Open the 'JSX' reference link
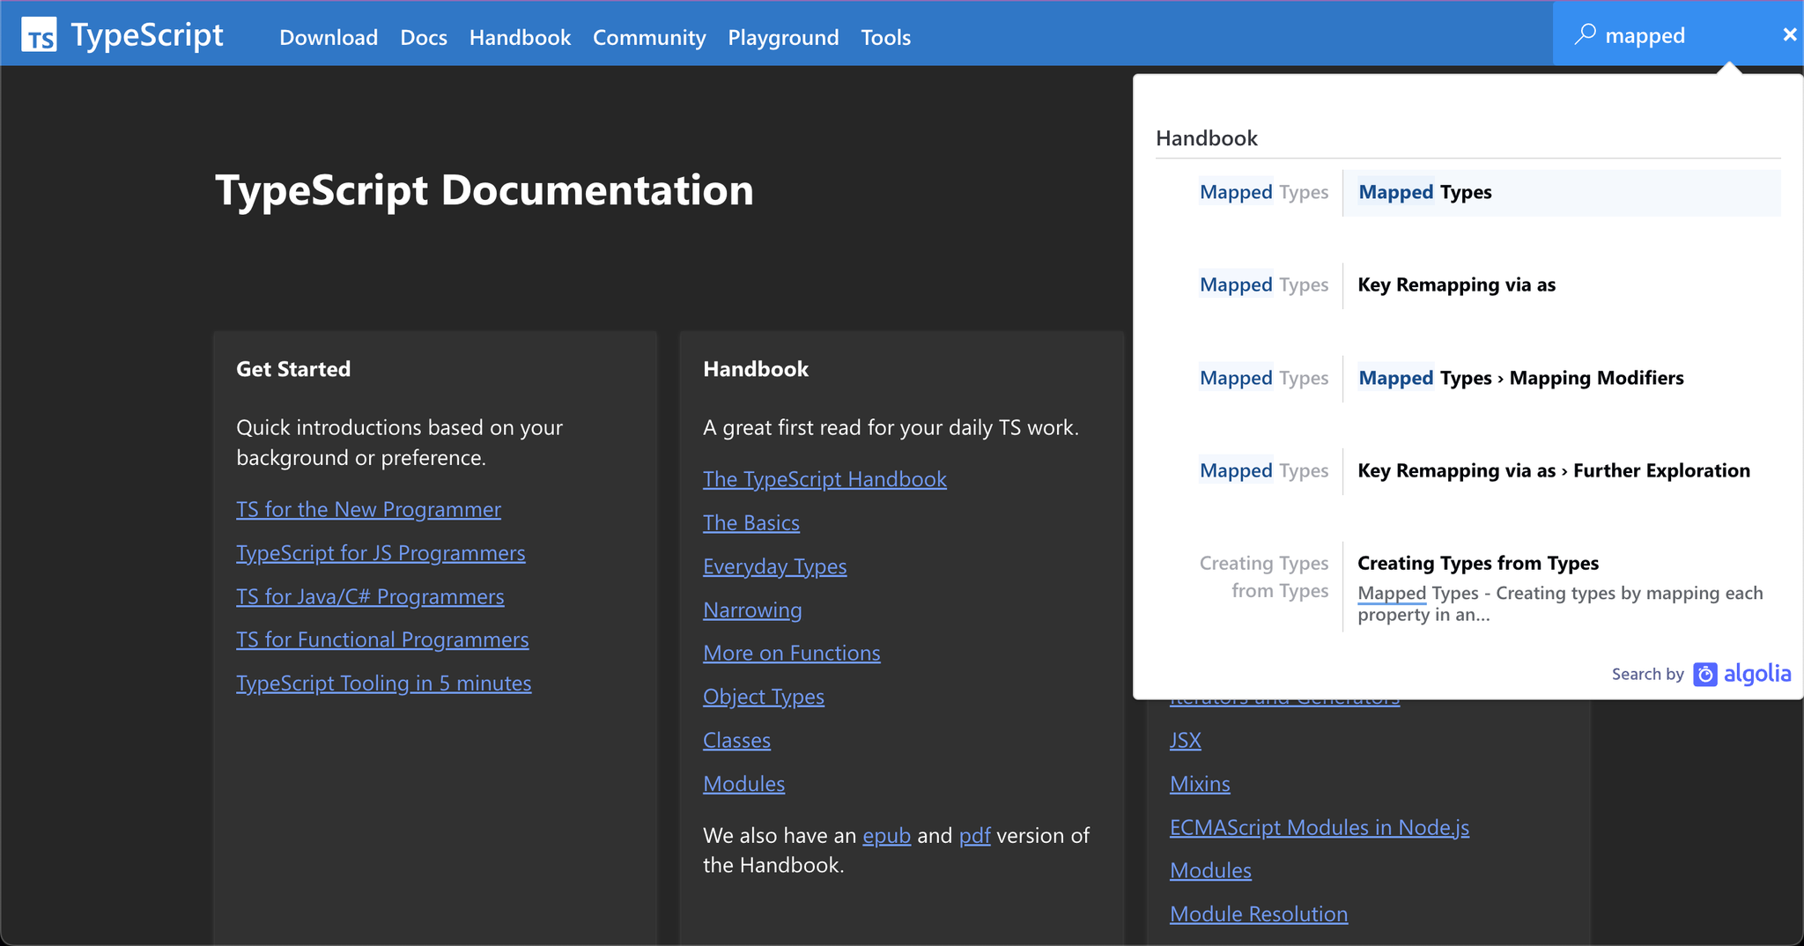The width and height of the screenshot is (1804, 946). [x=1185, y=740]
